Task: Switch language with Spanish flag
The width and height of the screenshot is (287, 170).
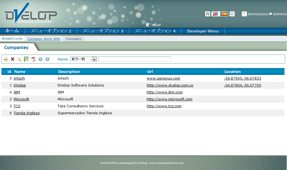Action: coord(224,14)
